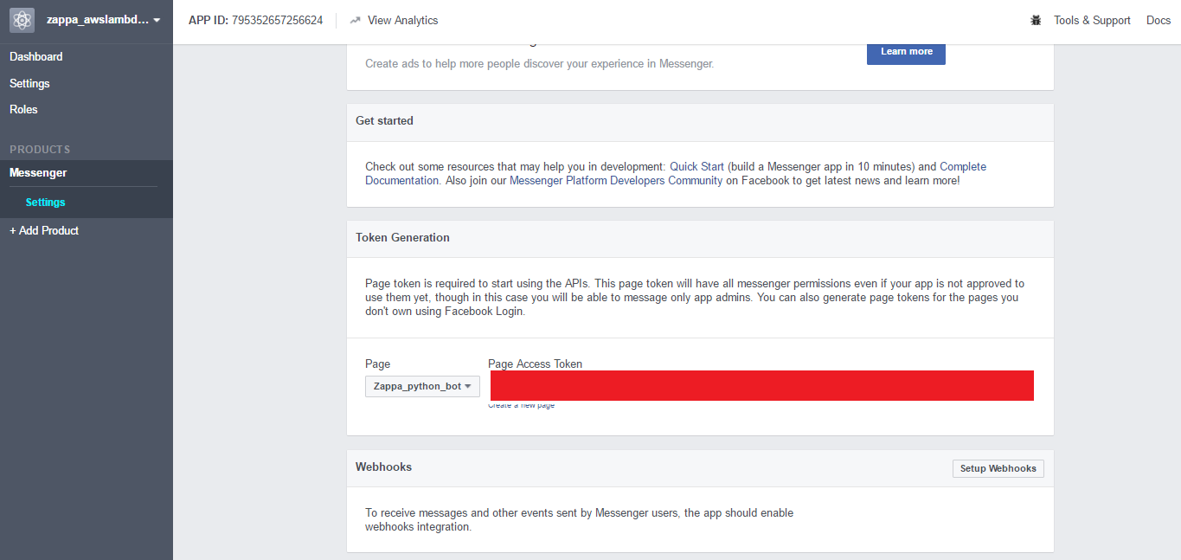Click the Setup Webhooks button
This screenshot has width=1181, height=560.
tap(998, 468)
